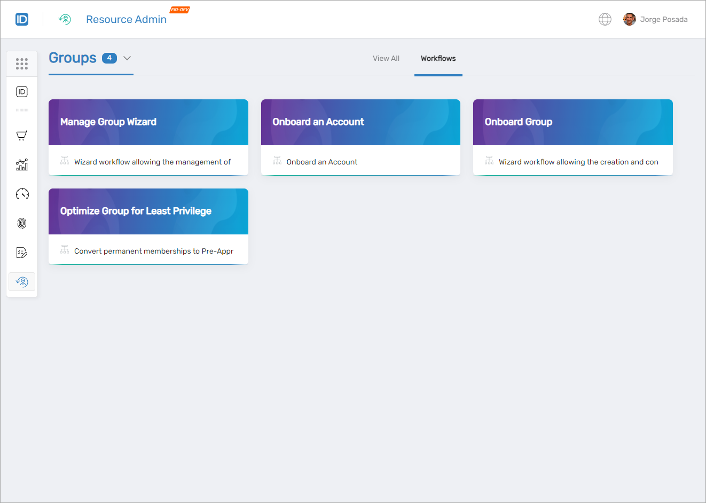Open Optimize Group for Least Privilege workflow
Image resolution: width=706 pixels, height=503 pixels.
(x=148, y=226)
